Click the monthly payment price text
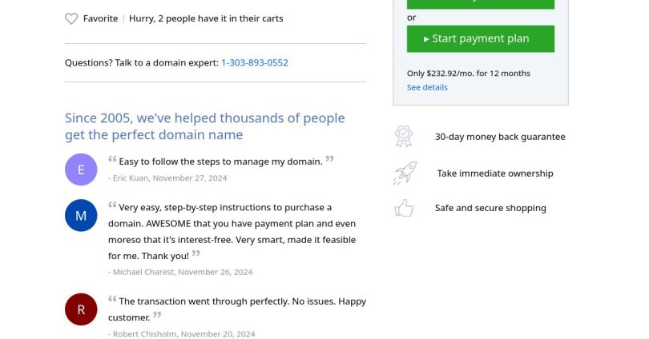649x339 pixels. point(468,74)
